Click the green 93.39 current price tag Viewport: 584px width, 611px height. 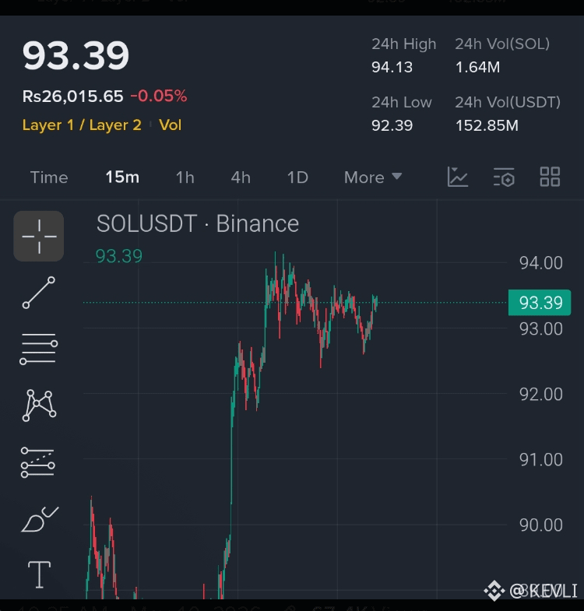[540, 303]
